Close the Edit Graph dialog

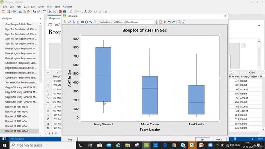(x=225, y=16)
